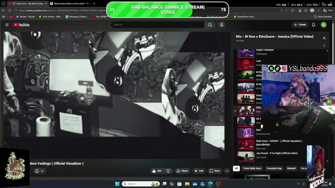Screen dimensions: 335x188
Task: Open the browser profile avatar
Action: [x=312, y=10]
